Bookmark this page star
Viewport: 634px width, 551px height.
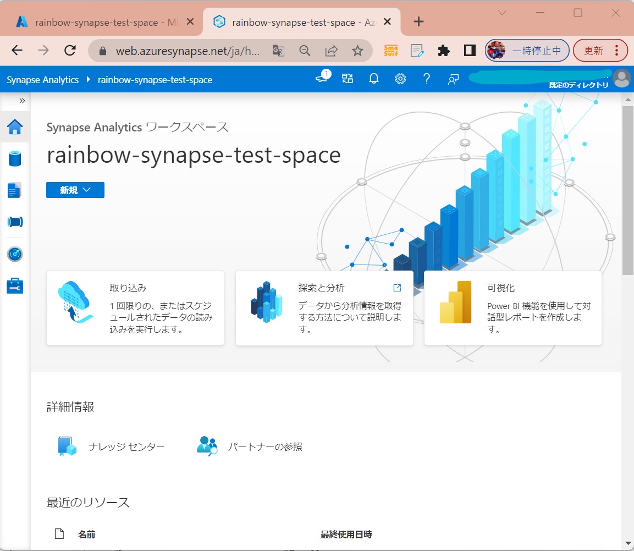[x=357, y=51]
